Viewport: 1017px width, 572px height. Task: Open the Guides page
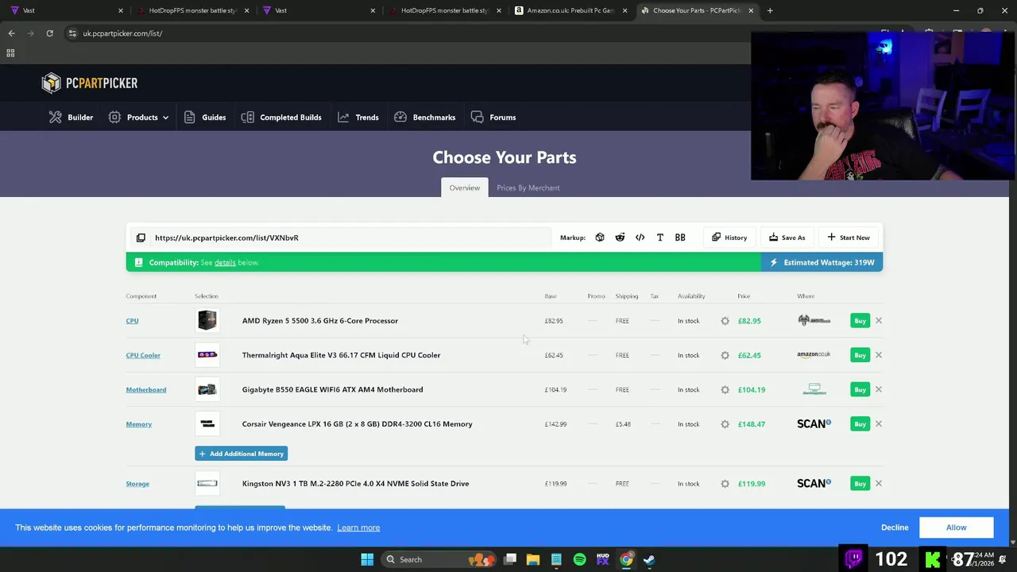pyautogui.click(x=205, y=118)
